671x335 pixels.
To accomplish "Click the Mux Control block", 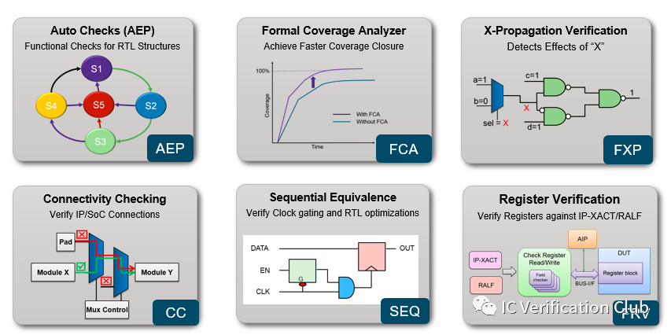I will click(106, 309).
